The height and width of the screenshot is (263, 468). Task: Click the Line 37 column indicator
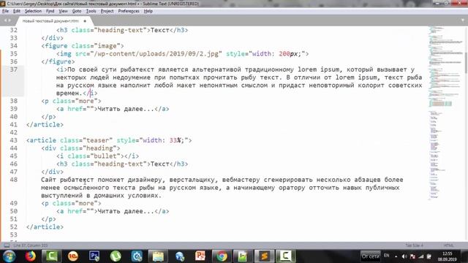[x=31, y=245]
